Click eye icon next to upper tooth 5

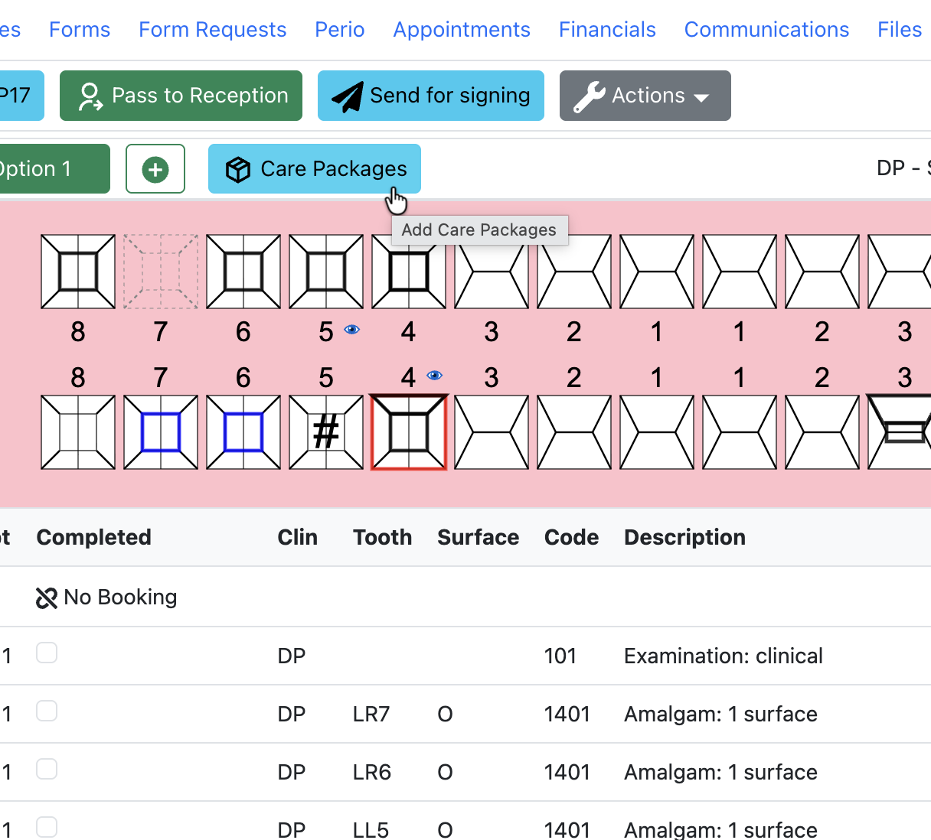point(351,330)
